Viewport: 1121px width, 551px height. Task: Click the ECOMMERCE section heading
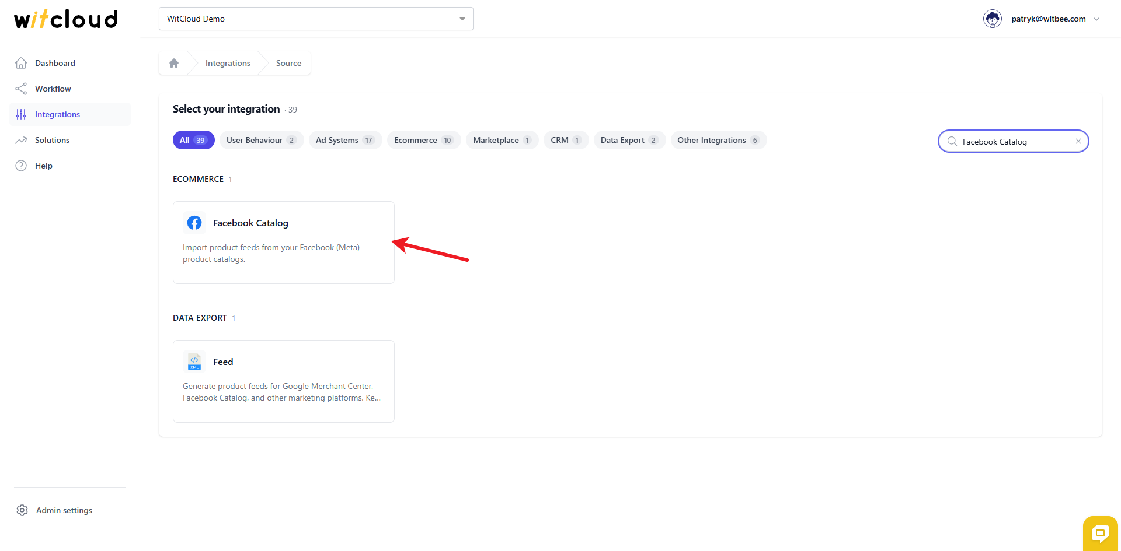tap(198, 179)
